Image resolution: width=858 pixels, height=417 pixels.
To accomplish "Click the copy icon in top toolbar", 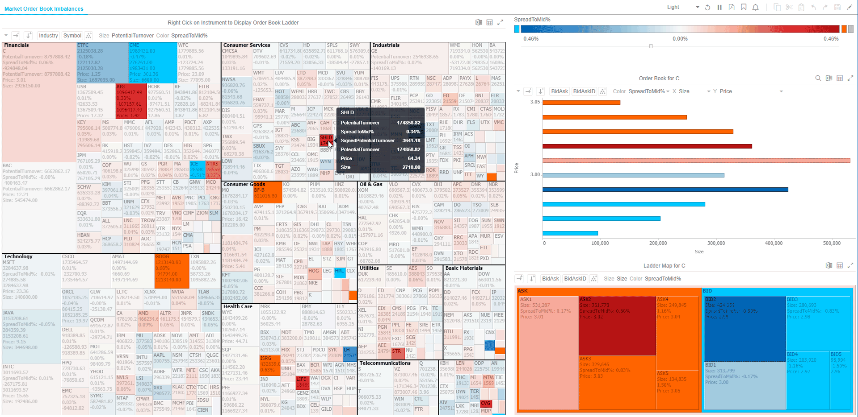I will point(777,7).
